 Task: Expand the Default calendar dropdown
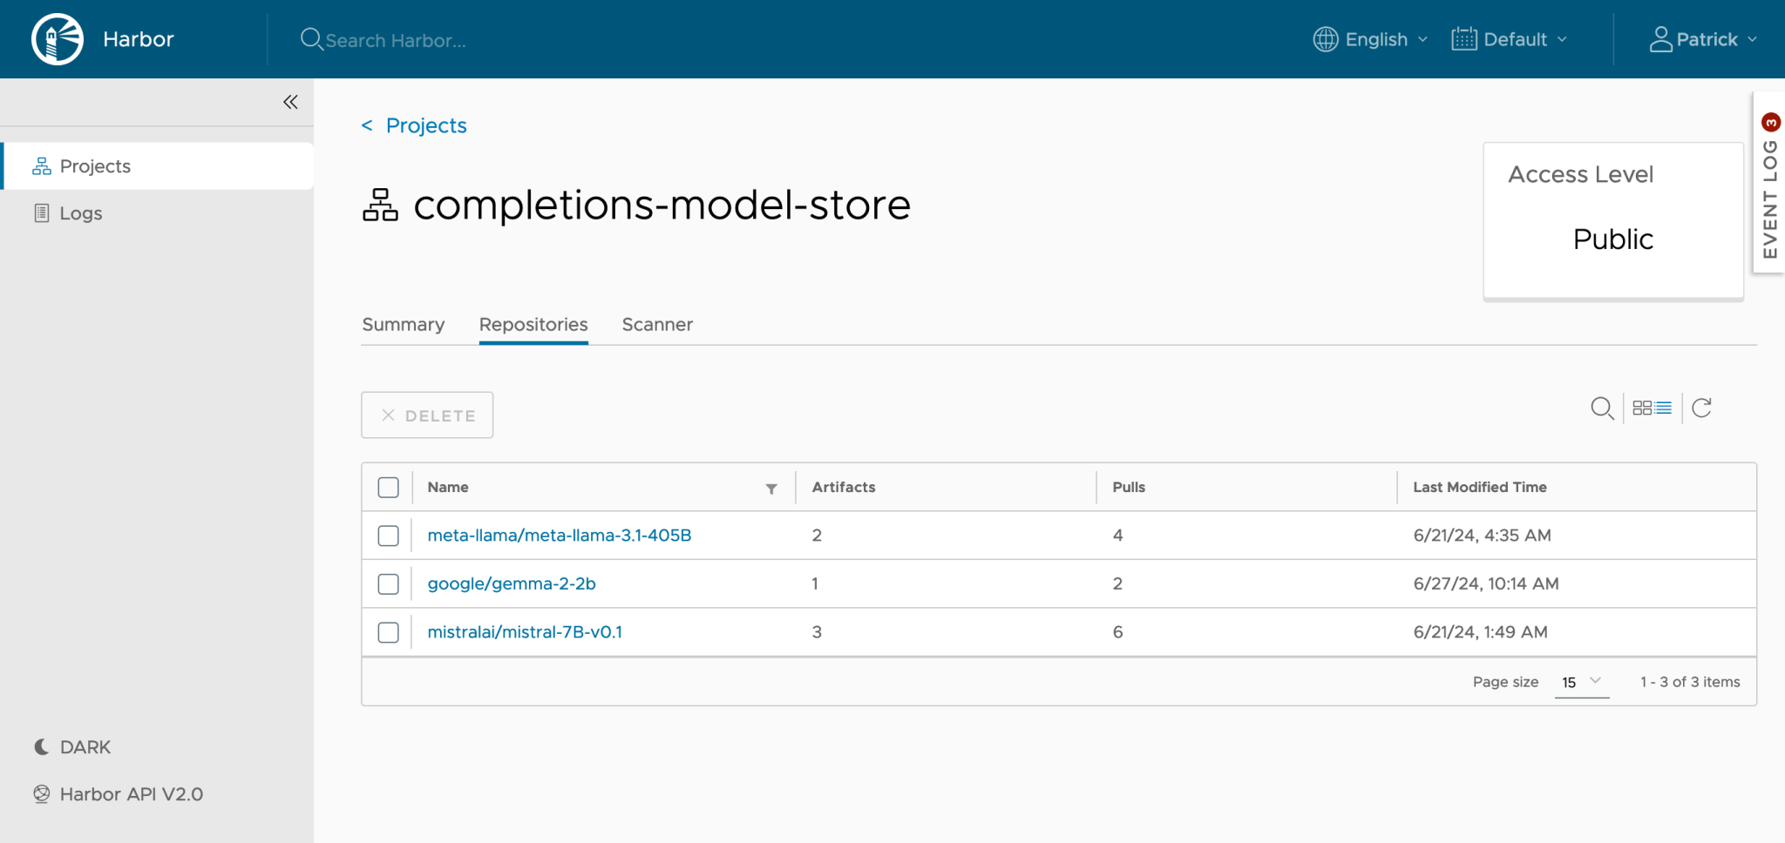1510,39
